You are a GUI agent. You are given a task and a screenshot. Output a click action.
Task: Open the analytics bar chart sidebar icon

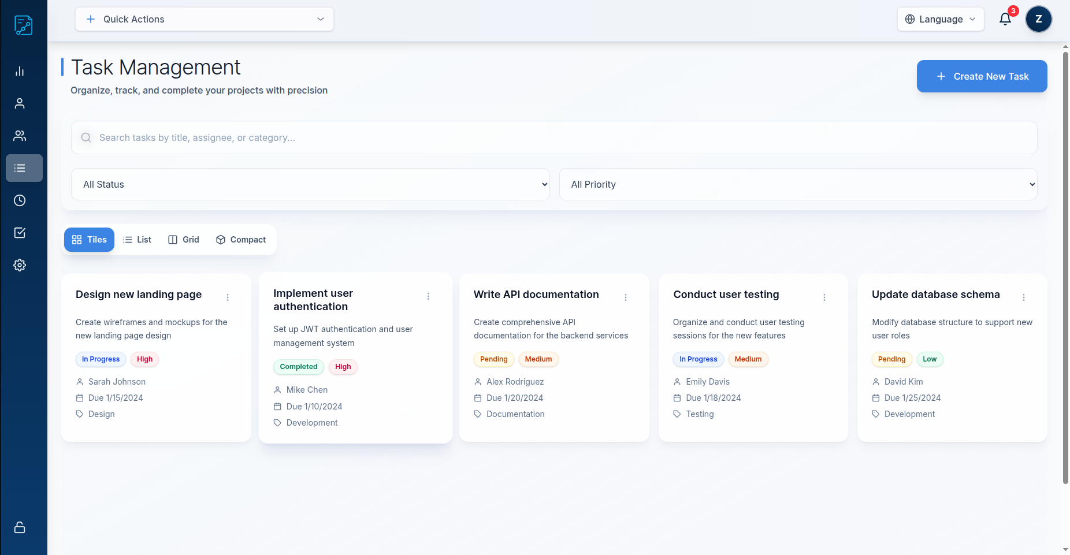pyautogui.click(x=20, y=71)
